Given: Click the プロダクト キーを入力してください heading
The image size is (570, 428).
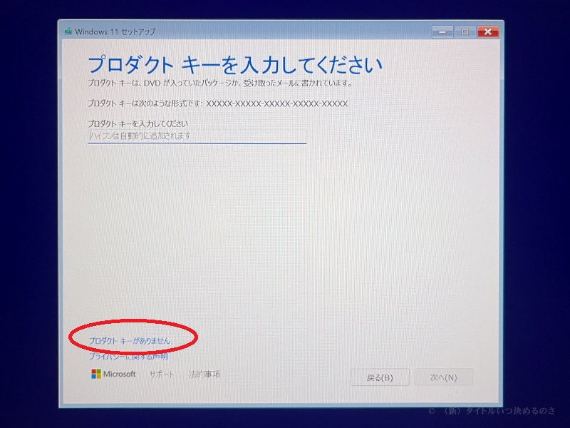Looking at the screenshot, I should [235, 65].
